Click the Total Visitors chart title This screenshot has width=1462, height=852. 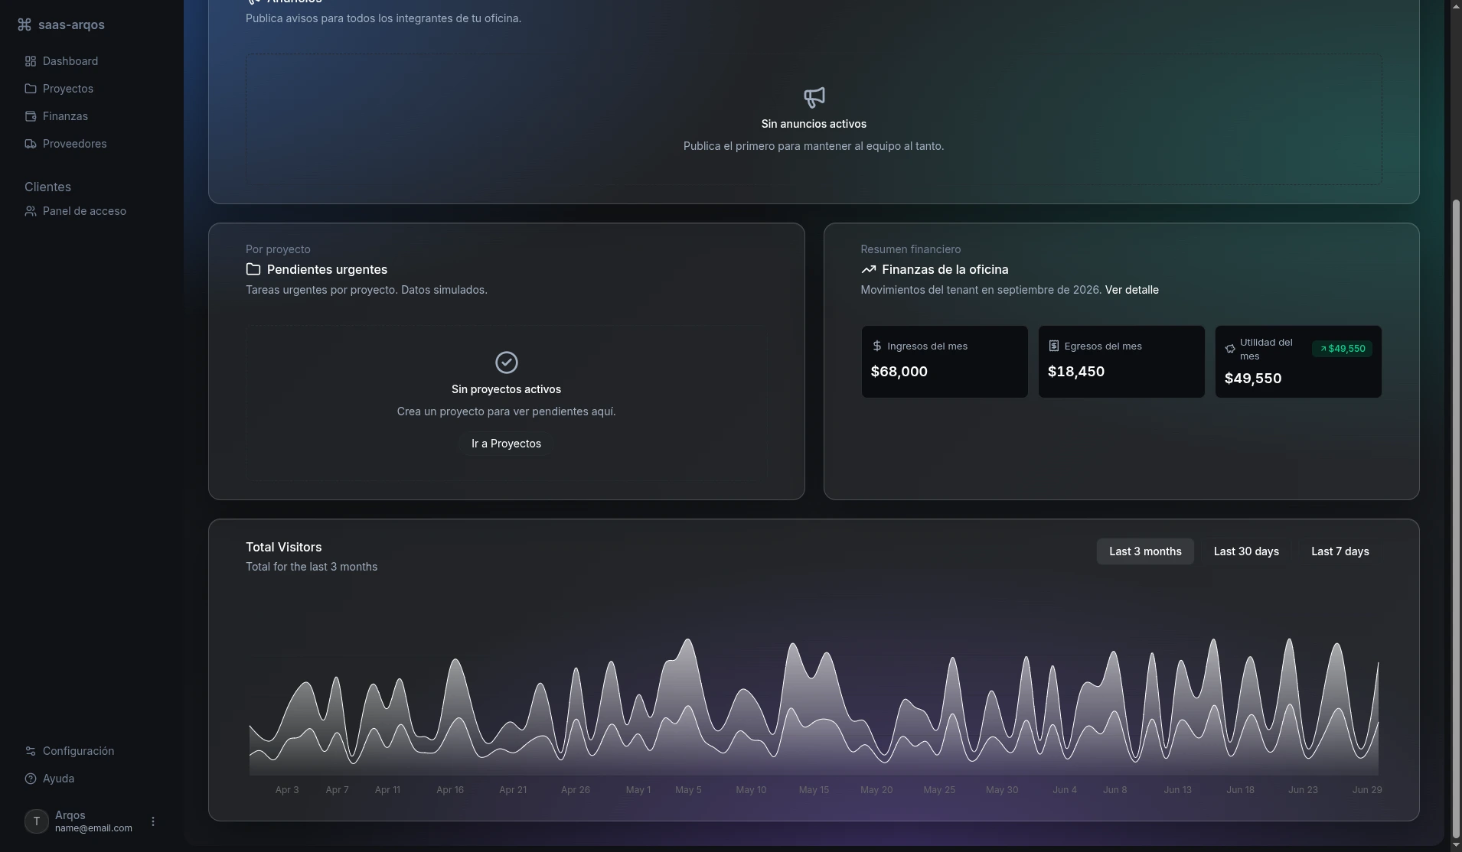pyautogui.click(x=284, y=547)
